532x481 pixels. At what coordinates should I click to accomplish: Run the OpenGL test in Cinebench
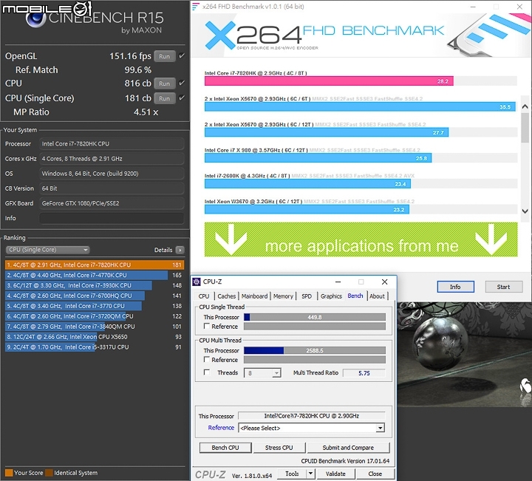coord(165,56)
